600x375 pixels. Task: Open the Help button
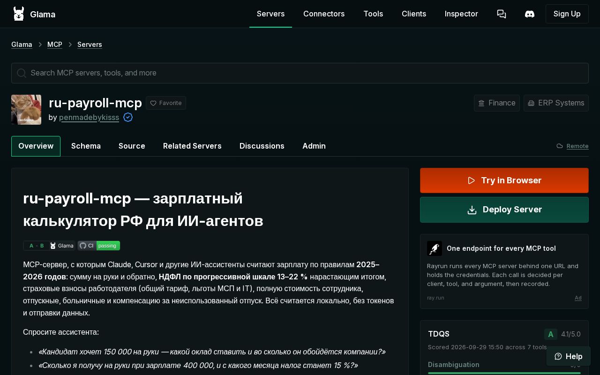(x=569, y=356)
